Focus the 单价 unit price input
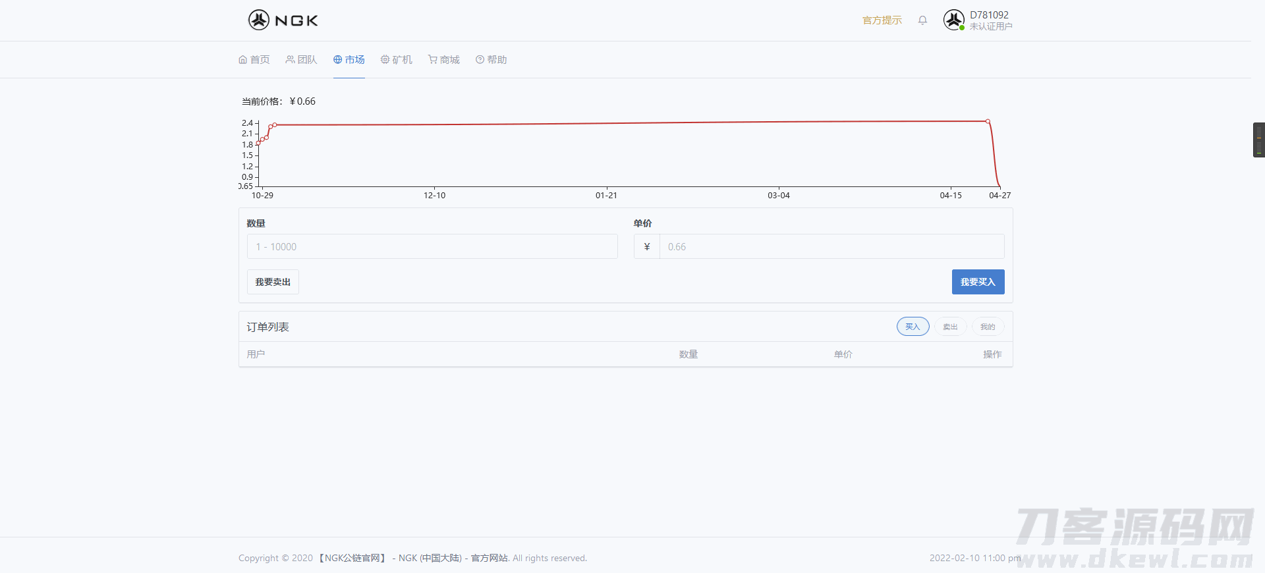Screen dimensions: 1265x573 click(x=831, y=247)
